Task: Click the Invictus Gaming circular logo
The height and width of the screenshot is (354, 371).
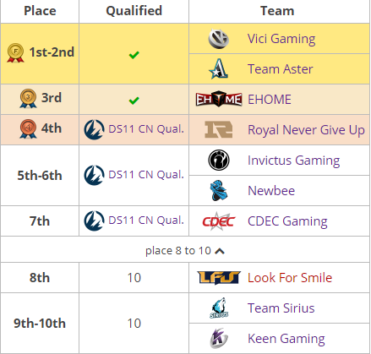Action: (219, 160)
